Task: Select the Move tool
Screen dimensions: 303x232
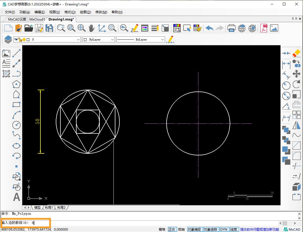Action: coord(296,74)
